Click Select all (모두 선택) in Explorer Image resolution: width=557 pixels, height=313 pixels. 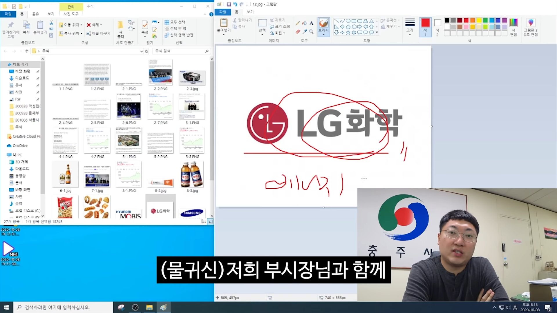point(175,22)
